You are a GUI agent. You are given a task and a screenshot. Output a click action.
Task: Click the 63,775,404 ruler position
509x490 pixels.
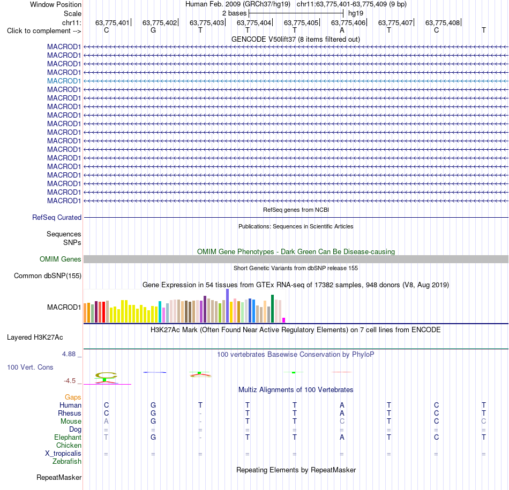point(254,22)
